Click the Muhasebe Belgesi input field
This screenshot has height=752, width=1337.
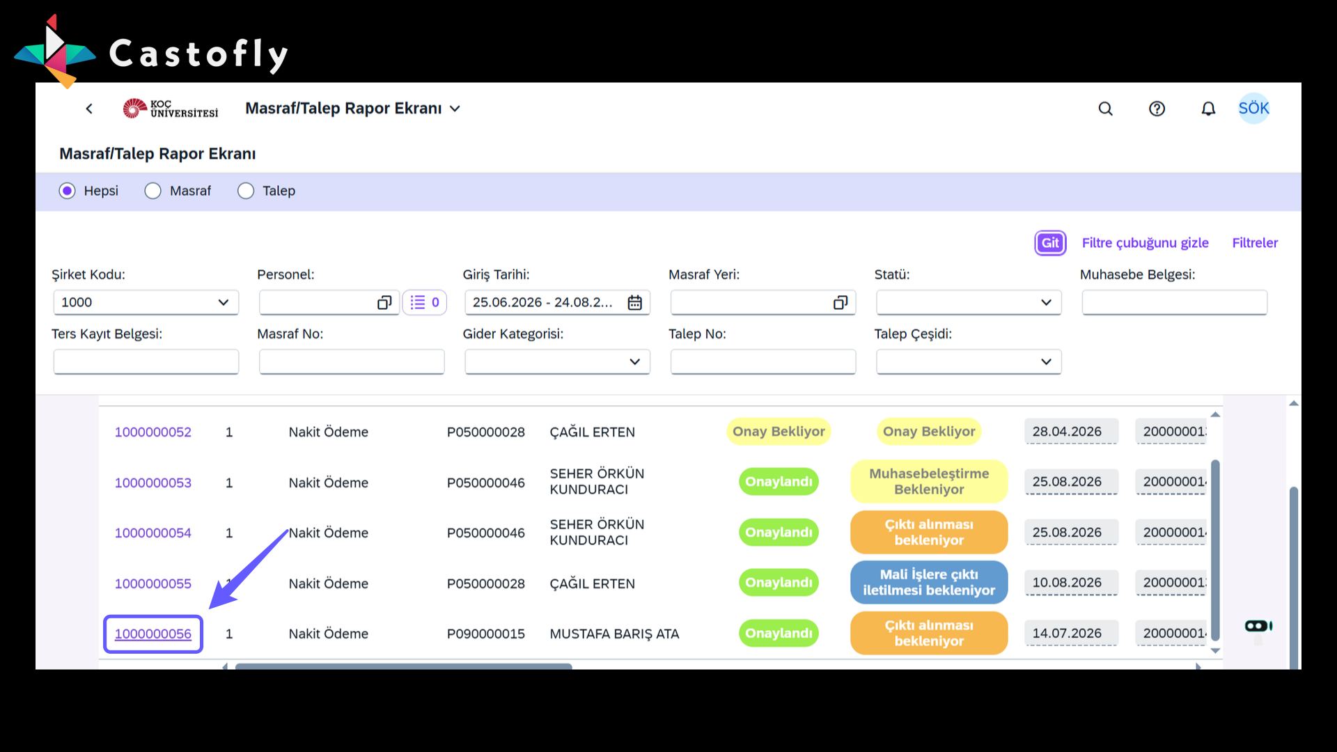(x=1174, y=302)
